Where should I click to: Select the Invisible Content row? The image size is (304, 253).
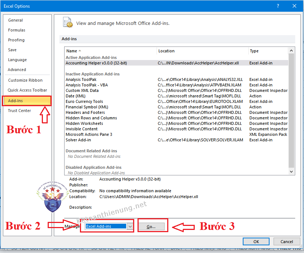point(176,129)
